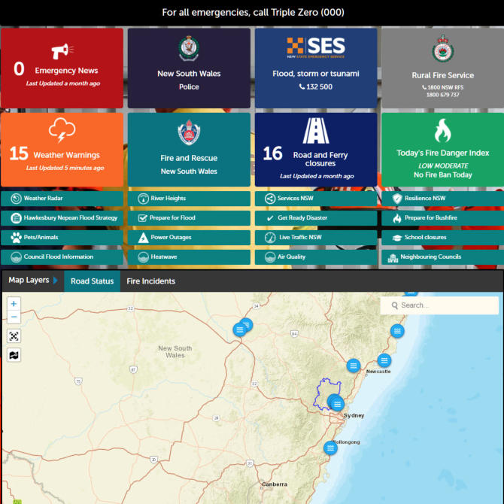The width and height of the screenshot is (504, 504).
Task: Open Get Ready Disaster link
Action: tap(316, 218)
